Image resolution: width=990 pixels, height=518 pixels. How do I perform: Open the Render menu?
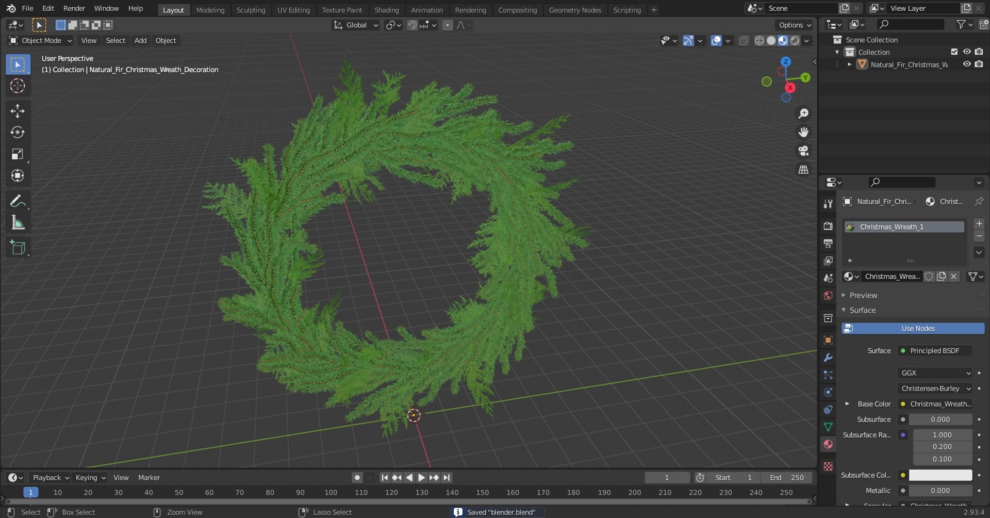(x=74, y=8)
